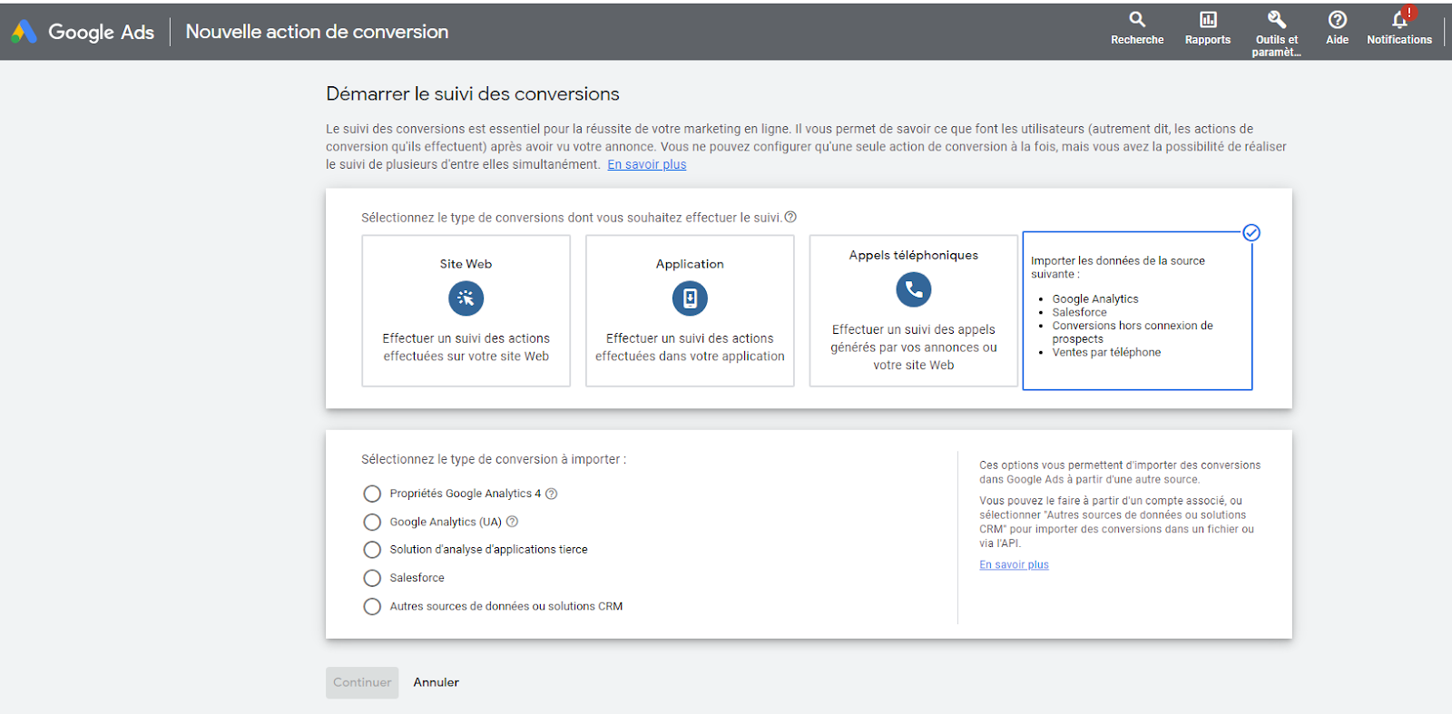Select Google Analytics (UA) radio option
1452x714 pixels.
coord(372,522)
